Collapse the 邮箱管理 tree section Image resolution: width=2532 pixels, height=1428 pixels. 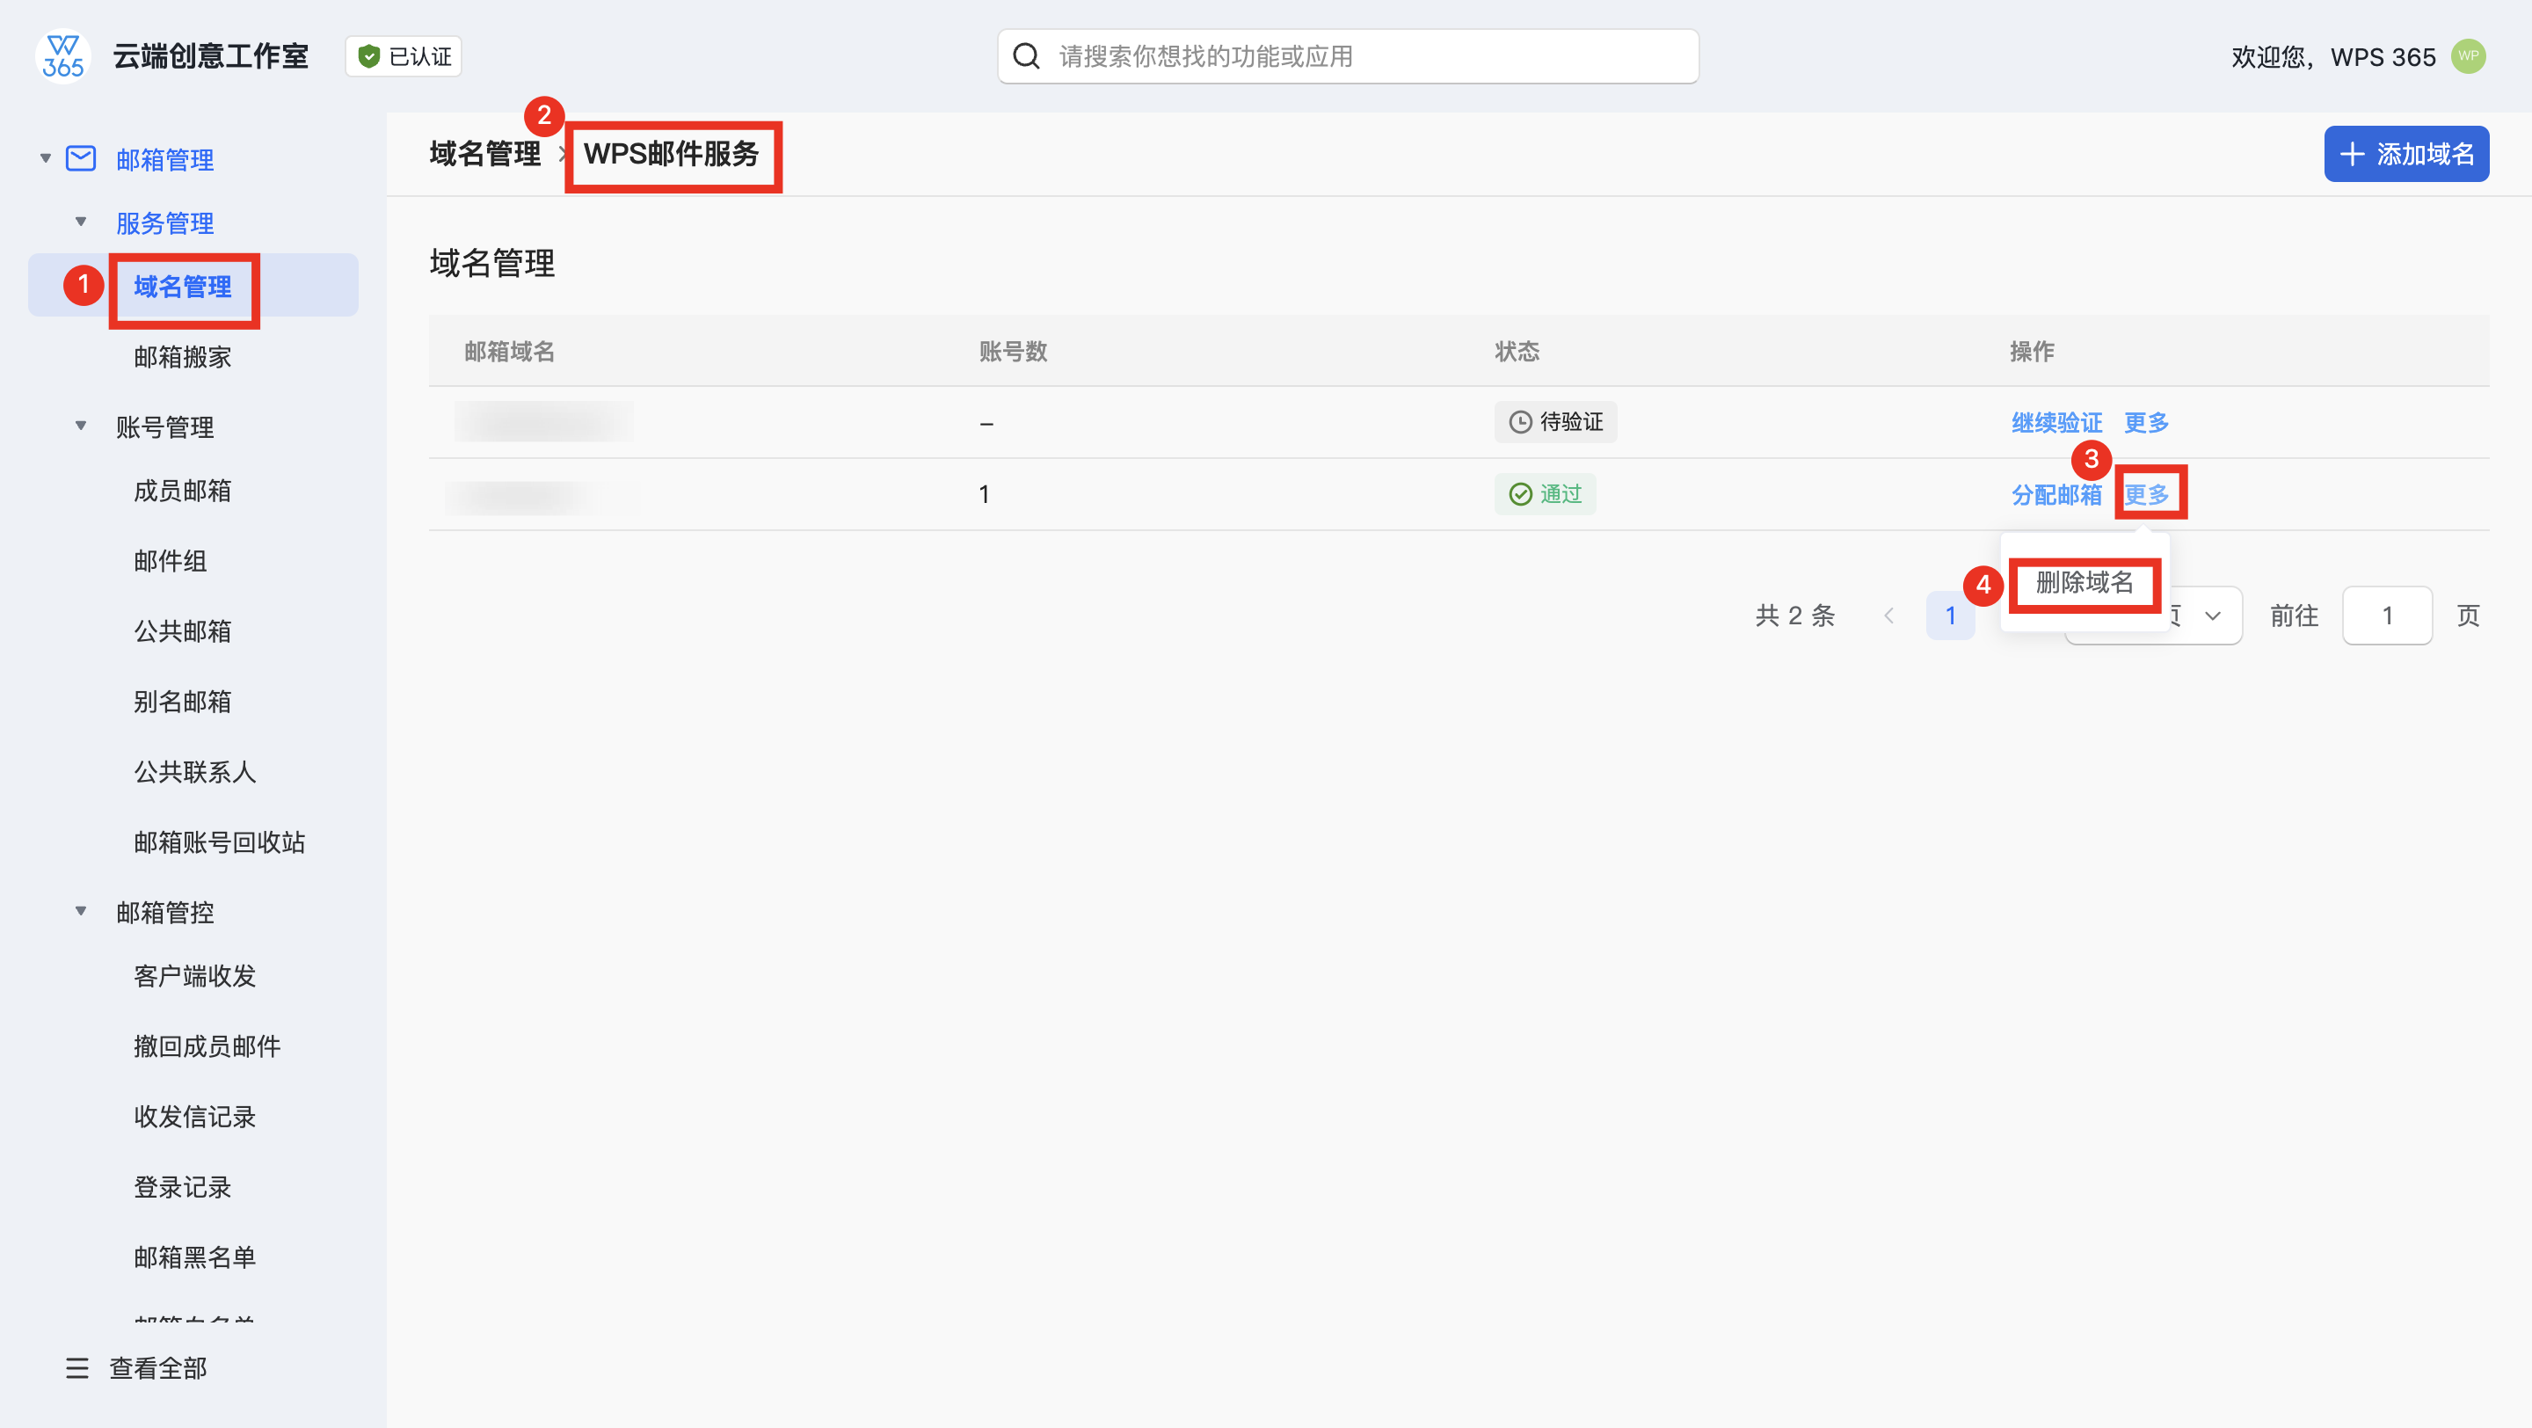pyautogui.click(x=45, y=158)
